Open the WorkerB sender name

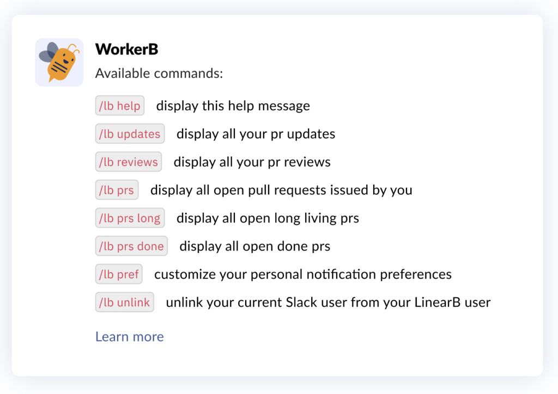pyautogui.click(x=126, y=49)
